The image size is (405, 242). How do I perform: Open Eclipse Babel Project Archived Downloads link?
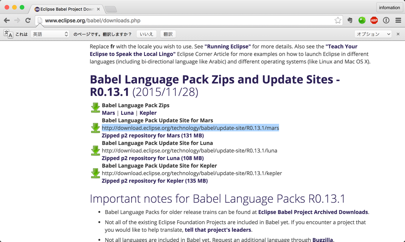(x=313, y=212)
